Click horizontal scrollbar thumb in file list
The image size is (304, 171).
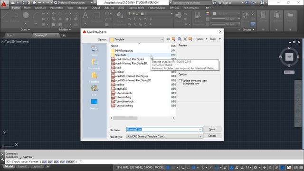[125, 118]
